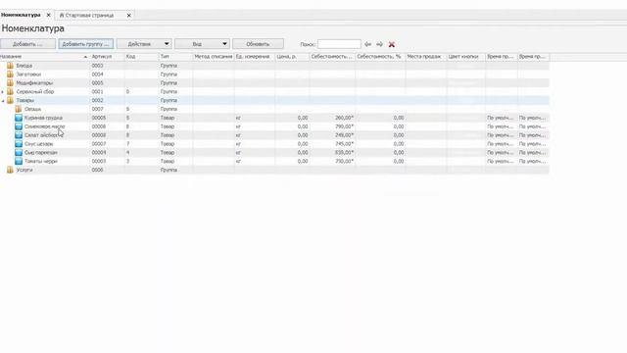Viewport: 627px width, 353px height.
Task: Click the Модификаторы group folder icon
Action: [10, 82]
